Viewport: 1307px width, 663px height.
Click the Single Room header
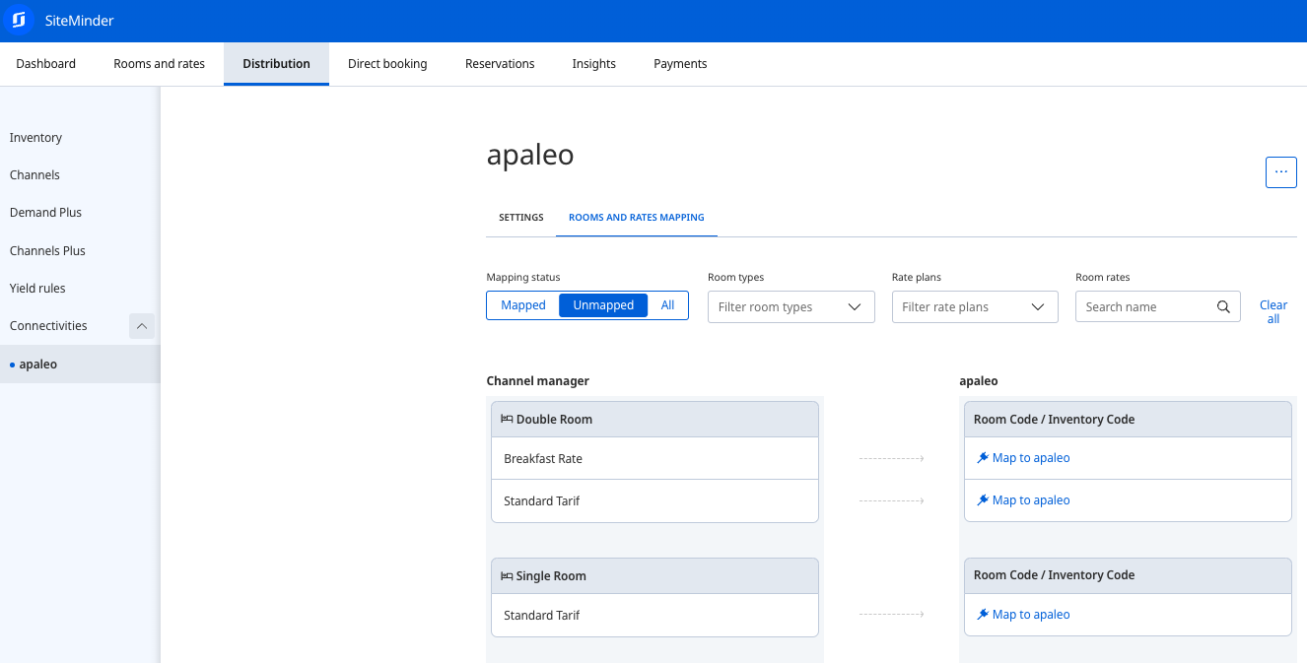point(654,575)
